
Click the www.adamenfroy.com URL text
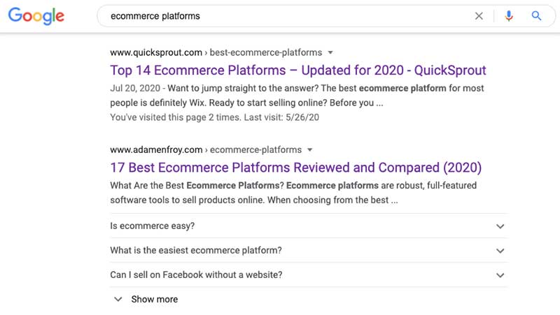(x=156, y=149)
